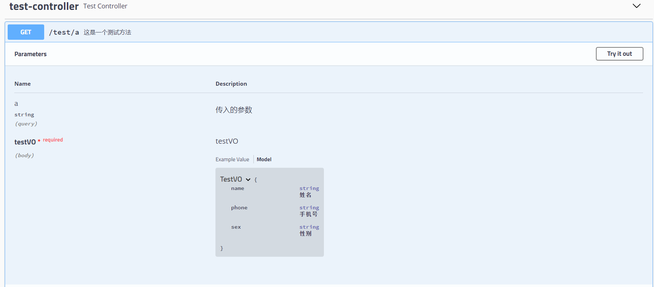Image resolution: width=654 pixels, height=287 pixels.
Task: Click the 'name' field in TestVO model
Action: point(238,189)
